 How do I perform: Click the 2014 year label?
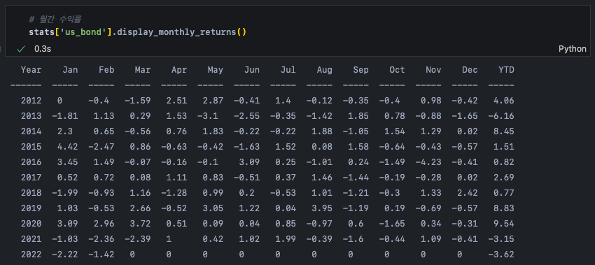click(x=31, y=131)
